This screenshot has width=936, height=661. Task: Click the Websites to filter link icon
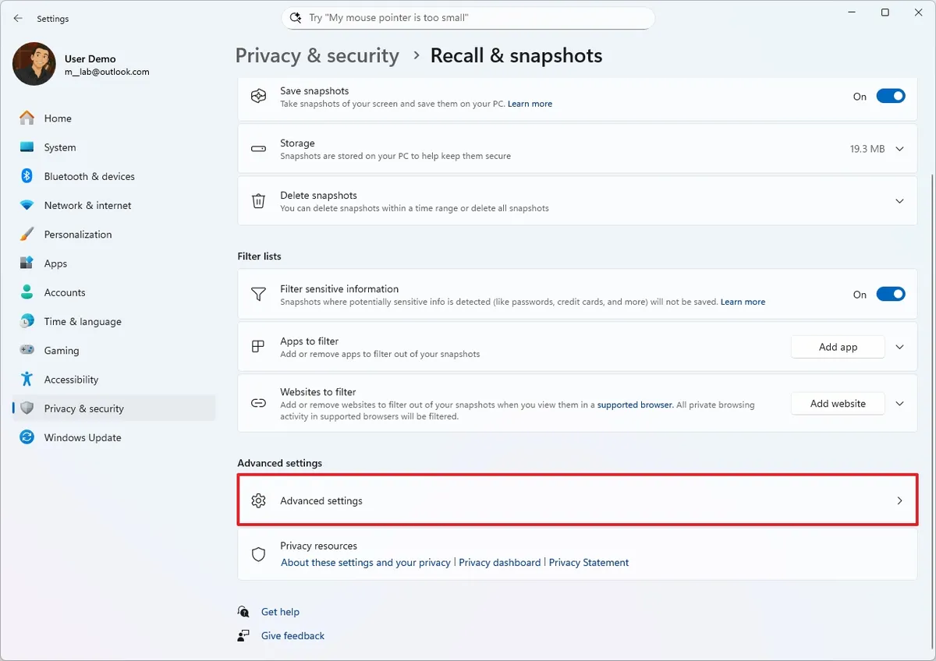258,404
